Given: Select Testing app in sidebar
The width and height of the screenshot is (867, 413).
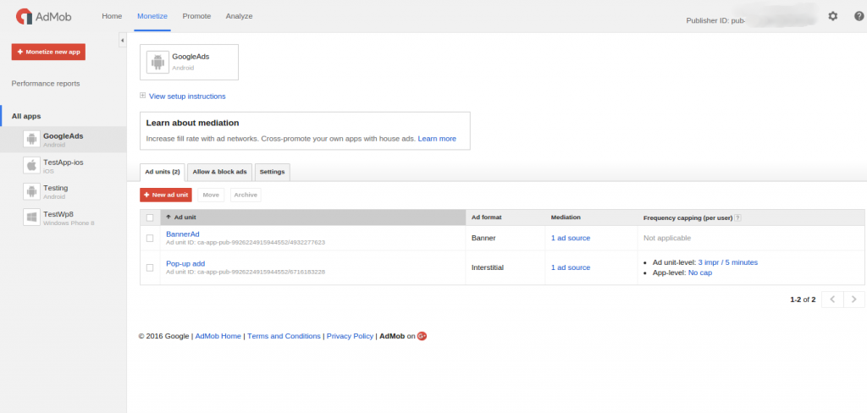Looking at the screenshot, I should coord(63,191).
